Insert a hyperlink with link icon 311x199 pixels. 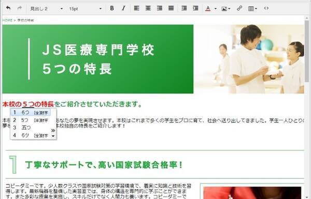click(239, 8)
